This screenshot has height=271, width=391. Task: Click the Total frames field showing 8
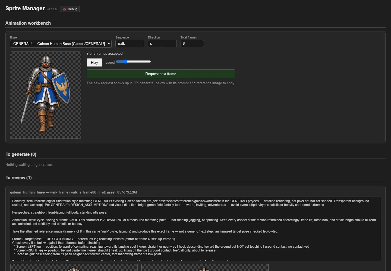[x=192, y=44]
